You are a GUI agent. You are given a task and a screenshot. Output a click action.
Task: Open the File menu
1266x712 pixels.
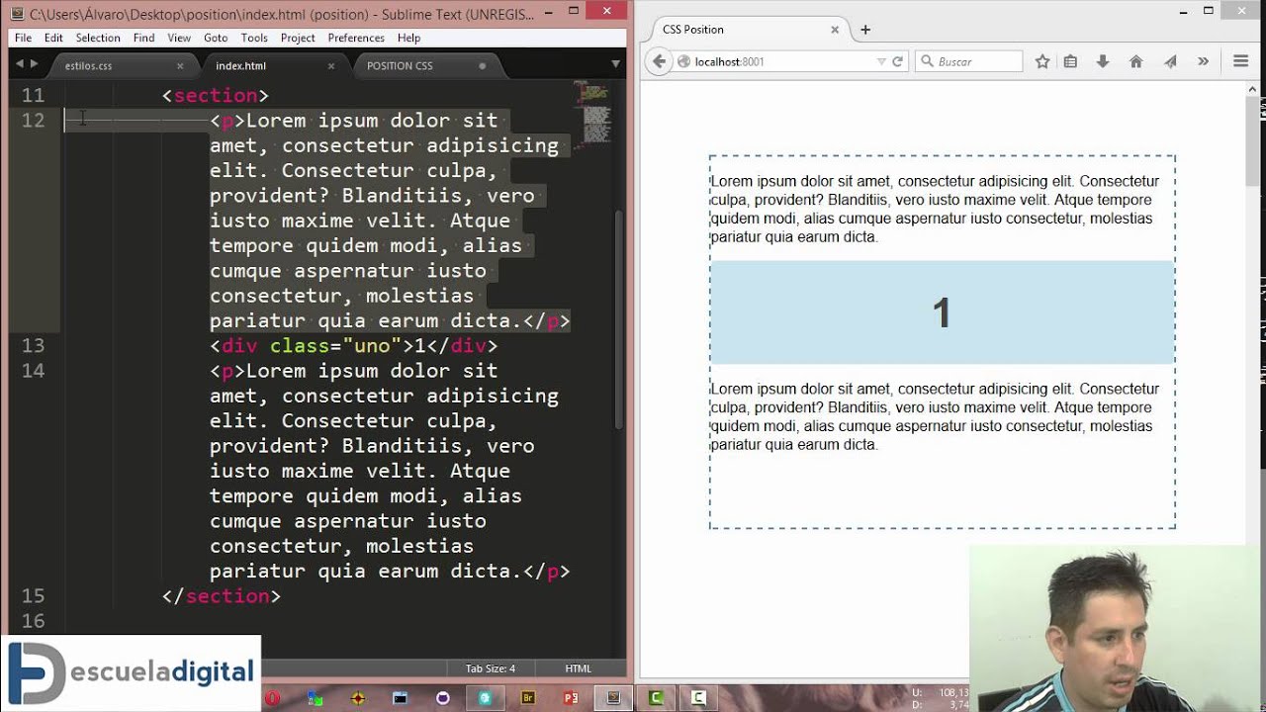point(24,38)
